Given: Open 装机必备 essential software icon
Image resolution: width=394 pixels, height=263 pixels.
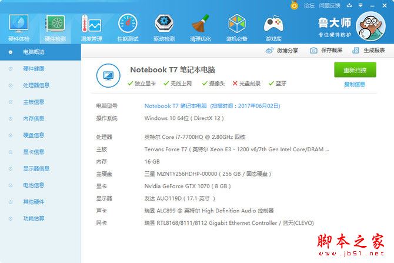Looking at the screenshot, I should click(x=237, y=28).
